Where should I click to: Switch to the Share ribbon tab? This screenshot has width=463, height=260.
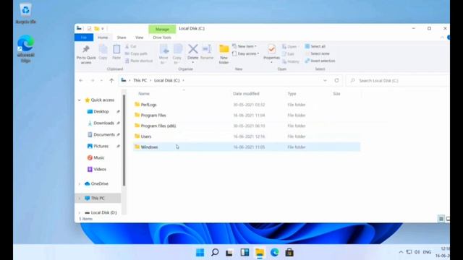[x=122, y=38]
